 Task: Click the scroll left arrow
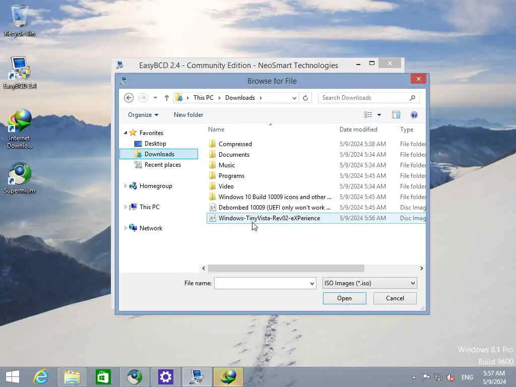pyautogui.click(x=204, y=269)
